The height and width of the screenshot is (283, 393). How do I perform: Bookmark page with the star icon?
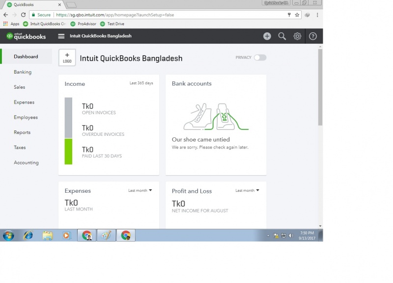coord(297,15)
